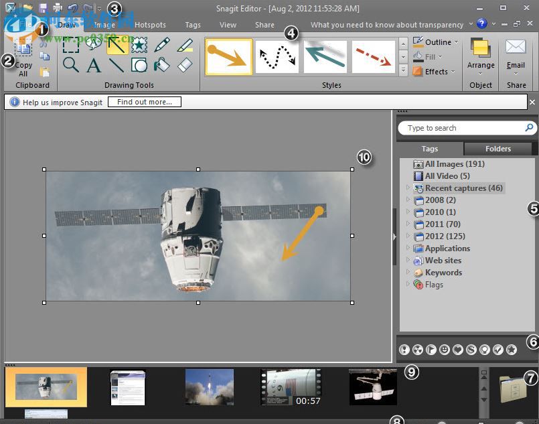
Task: Open the Hotspots ribbon tab
Action: click(150, 24)
